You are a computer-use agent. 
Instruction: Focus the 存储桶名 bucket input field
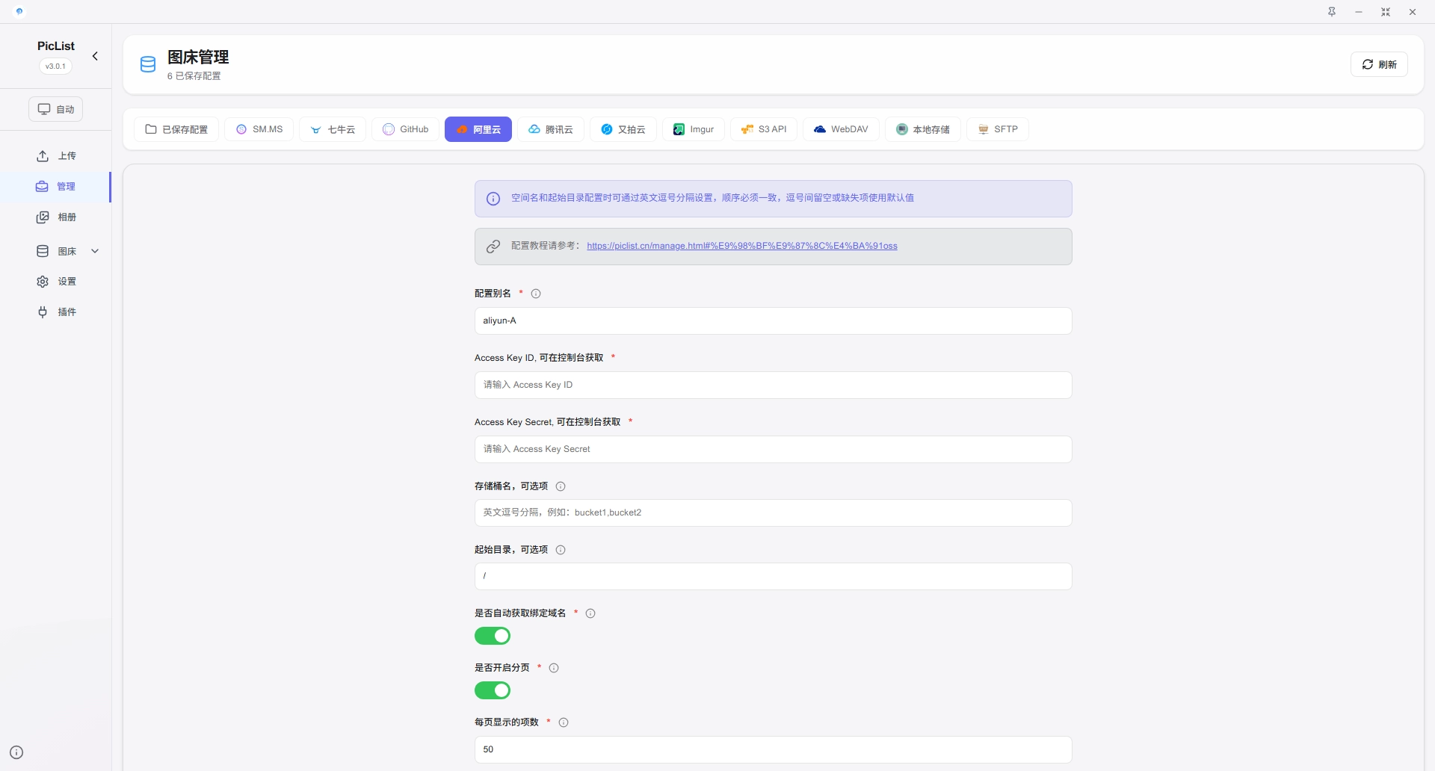tap(774, 513)
